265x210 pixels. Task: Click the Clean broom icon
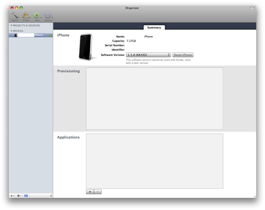click(26, 15)
